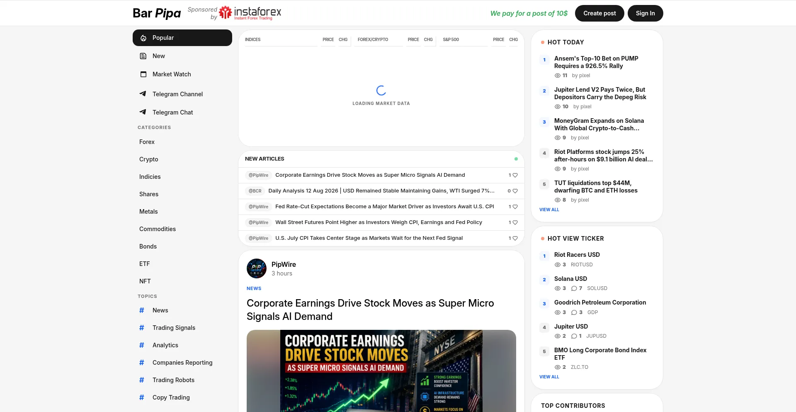Viewport: 796px width, 412px height.
Task: Like the Corporate Earnings article with heart icon
Action: click(515, 176)
